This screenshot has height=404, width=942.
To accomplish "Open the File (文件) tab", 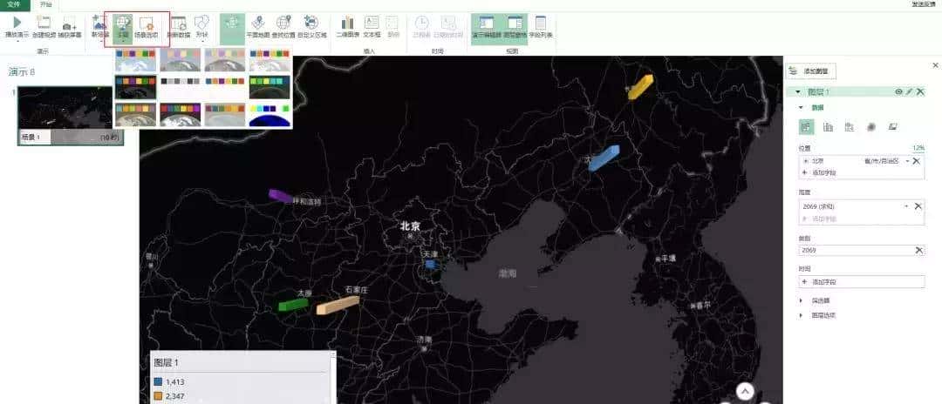I will [15, 4].
